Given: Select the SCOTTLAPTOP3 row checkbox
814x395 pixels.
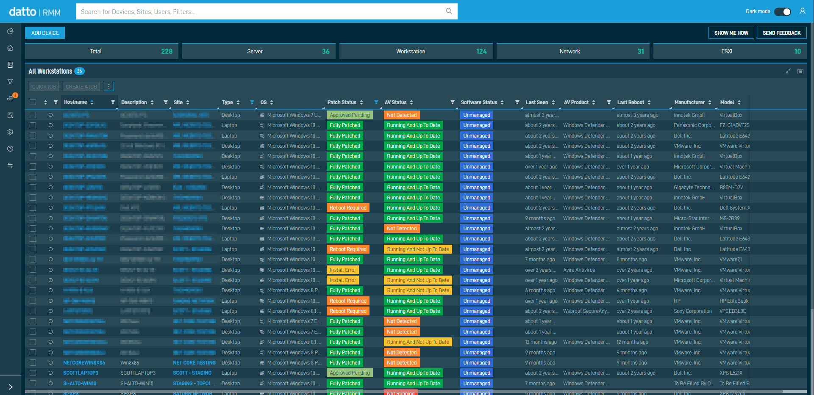Looking at the screenshot, I should (33, 373).
